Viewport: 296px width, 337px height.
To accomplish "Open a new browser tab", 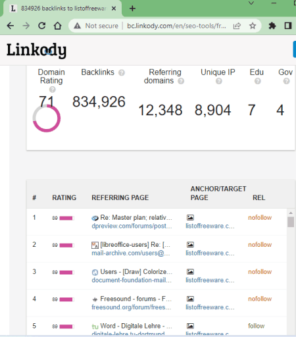I will coord(132,9).
